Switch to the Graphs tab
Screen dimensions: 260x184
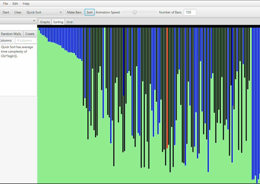45,22
